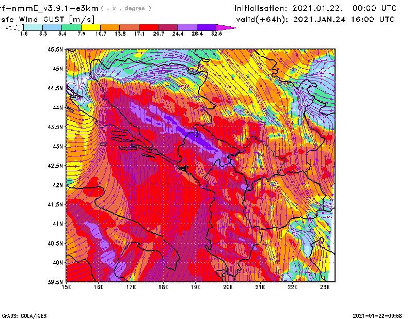
Task: Click the bright red legend swatch
Action: coord(149,27)
